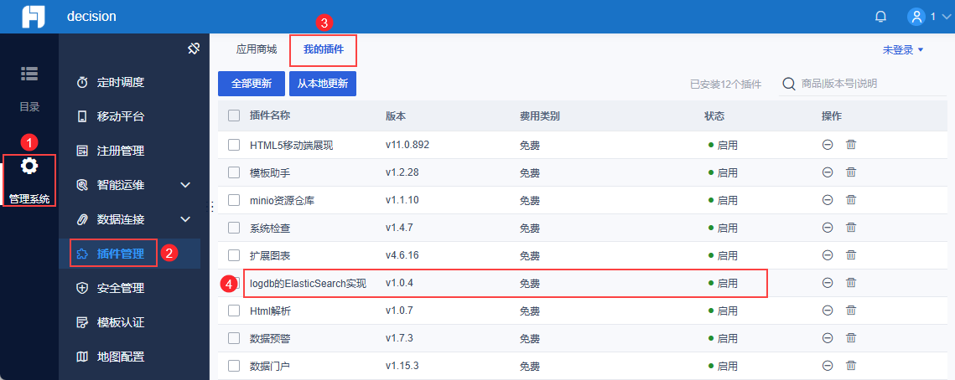Click the 全部更新 button

[251, 84]
